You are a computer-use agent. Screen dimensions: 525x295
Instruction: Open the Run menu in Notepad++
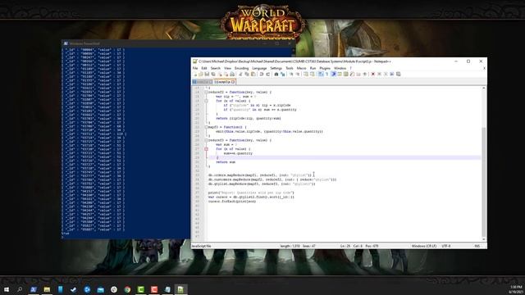tap(313, 68)
